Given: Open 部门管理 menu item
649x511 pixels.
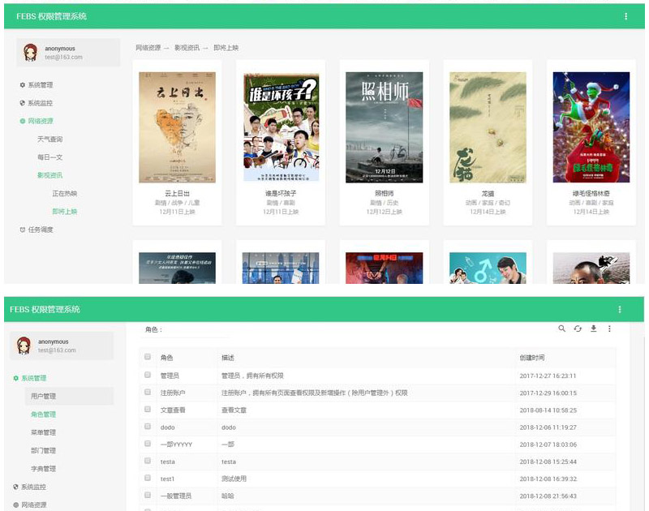Looking at the screenshot, I should coord(43,451).
